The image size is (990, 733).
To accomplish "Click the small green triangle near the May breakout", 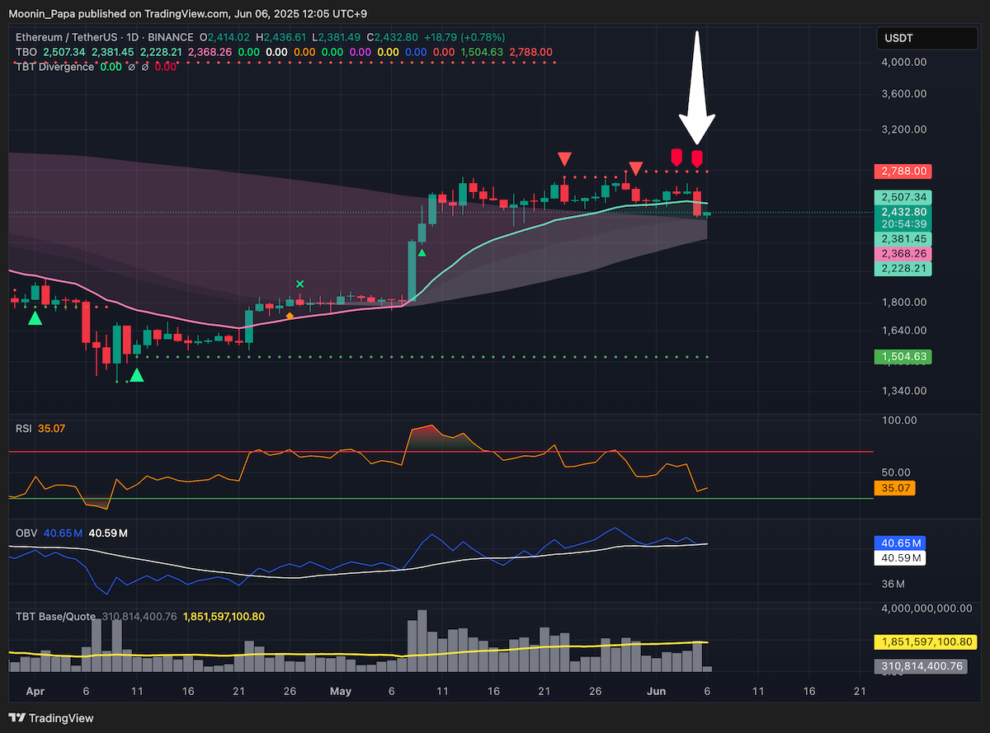I will pos(422,252).
